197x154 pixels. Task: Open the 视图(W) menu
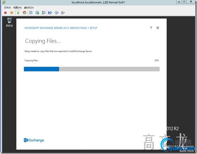pos(17,8)
